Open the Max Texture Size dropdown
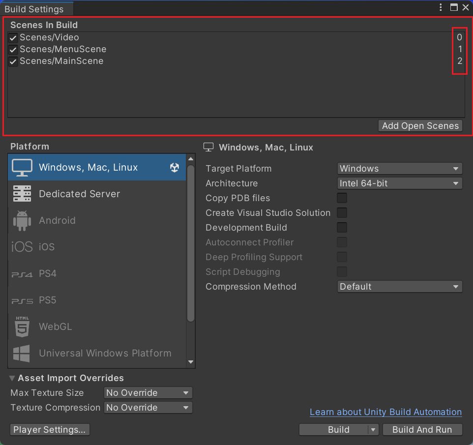The image size is (473, 445). (x=148, y=393)
